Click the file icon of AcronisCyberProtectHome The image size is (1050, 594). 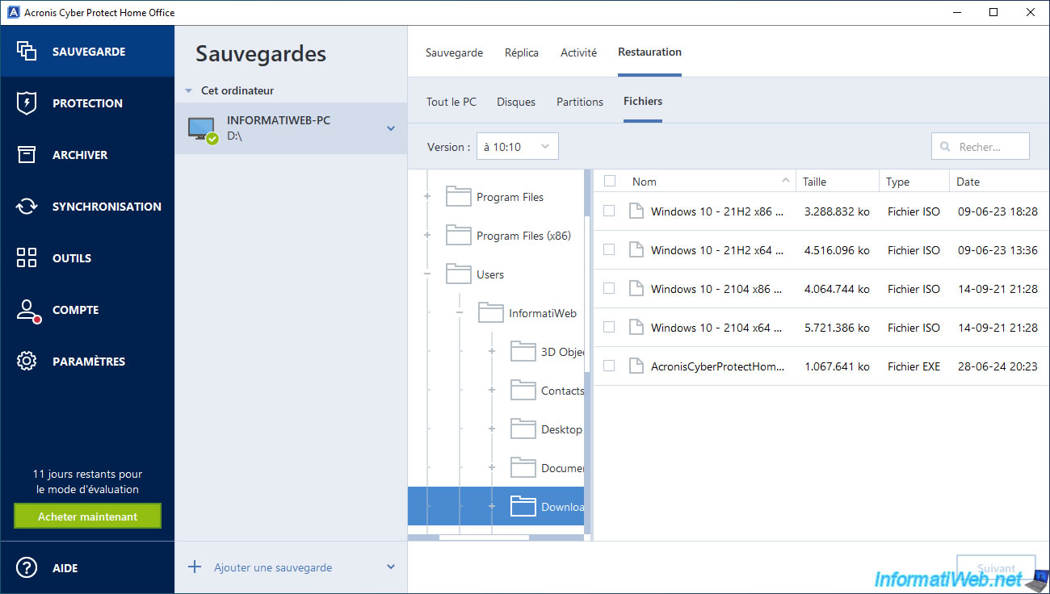636,366
